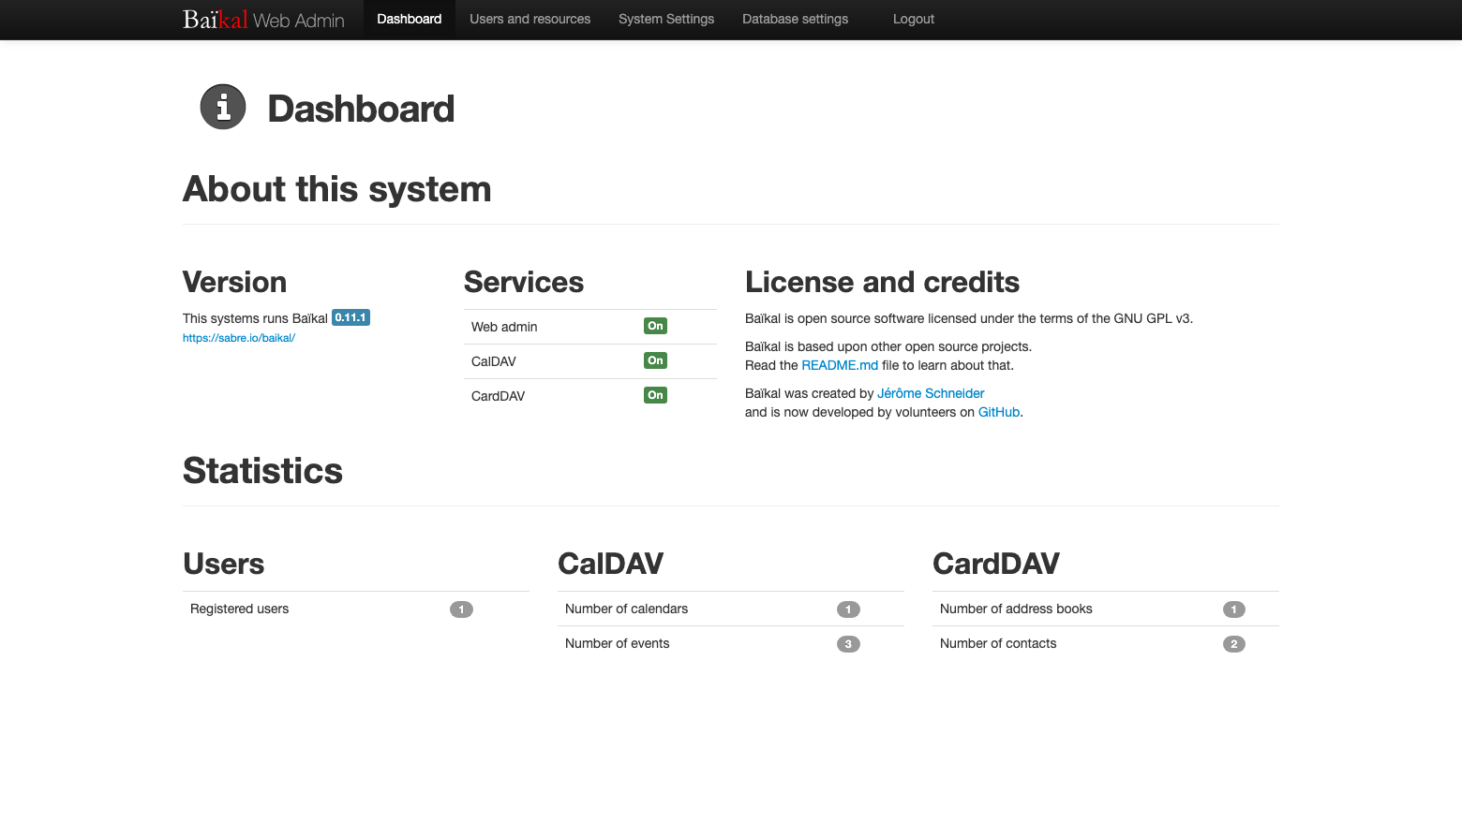
Task: Select the 'Number of events' label
Action: click(617, 643)
